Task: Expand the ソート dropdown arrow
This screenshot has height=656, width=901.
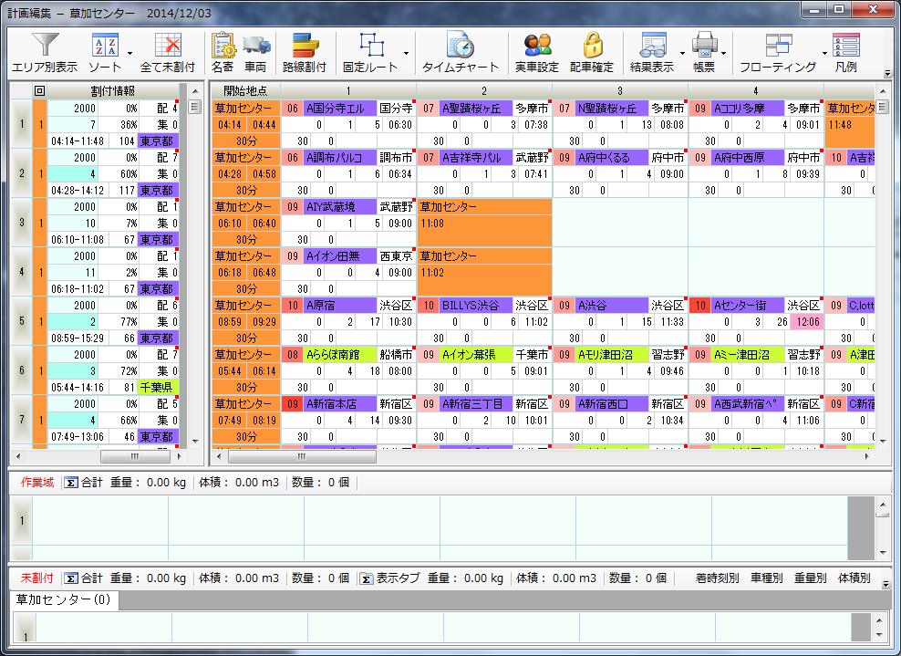Action: [x=129, y=53]
